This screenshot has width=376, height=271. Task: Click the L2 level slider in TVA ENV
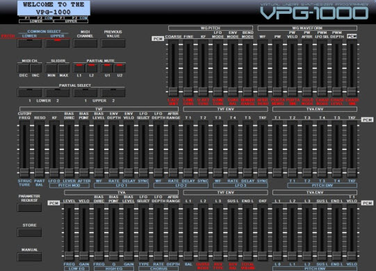click(292, 232)
